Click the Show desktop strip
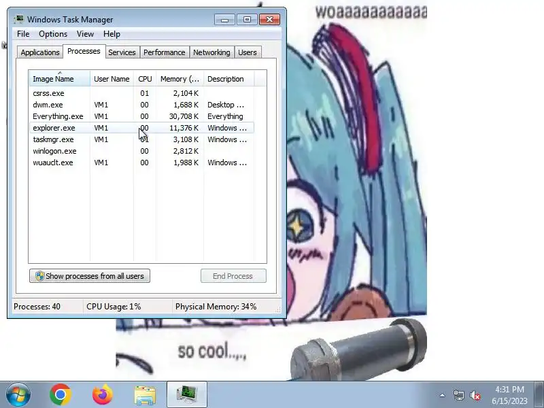The height and width of the screenshot is (408, 544). pos(539,394)
